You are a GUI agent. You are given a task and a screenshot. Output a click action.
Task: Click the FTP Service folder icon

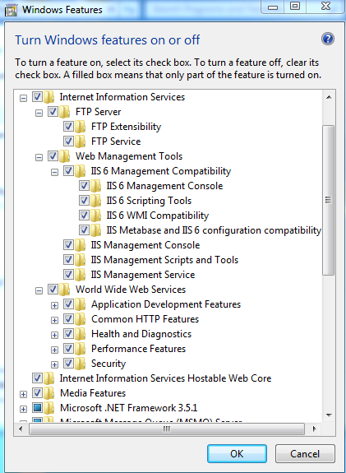point(81,141)
